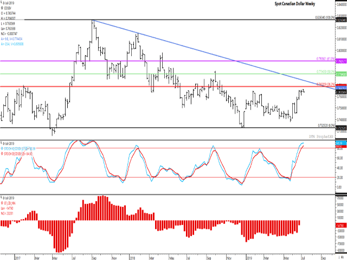Click the magnifier icon in the price pane

pos(1,3)
